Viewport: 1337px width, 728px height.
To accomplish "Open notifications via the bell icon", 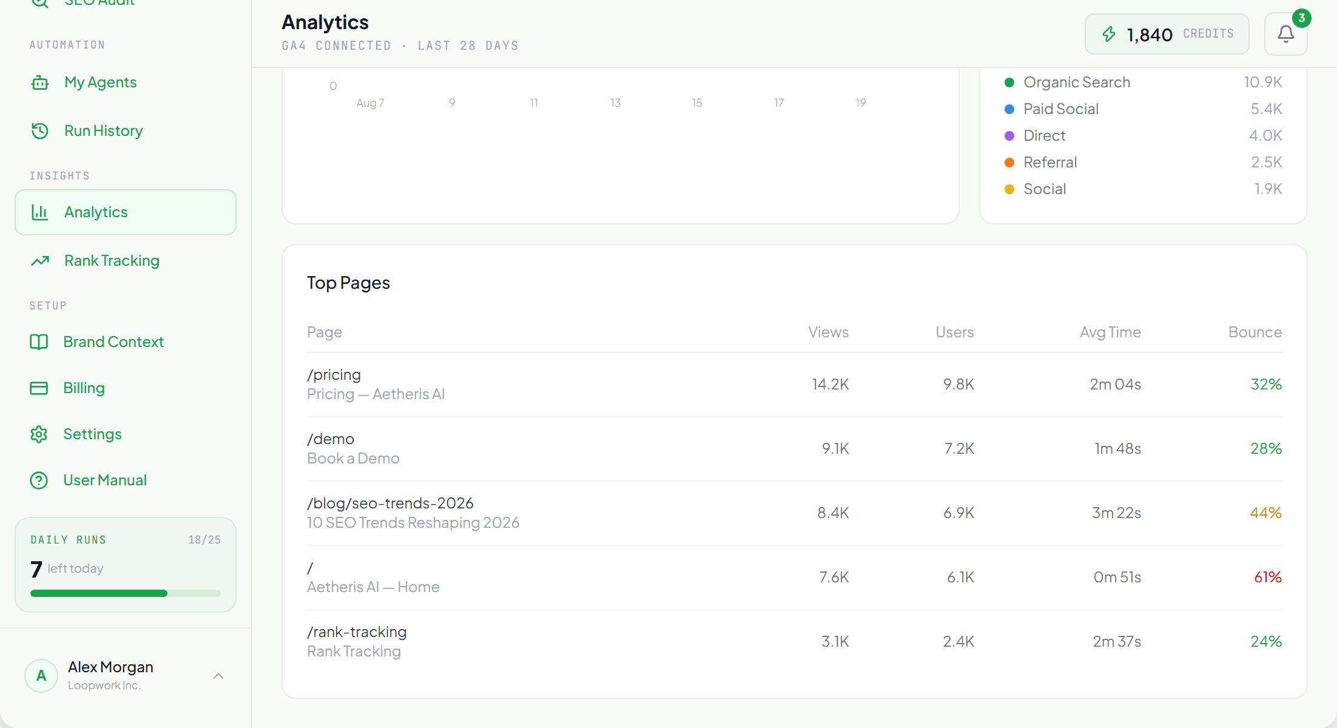I will click(1285, 34).
